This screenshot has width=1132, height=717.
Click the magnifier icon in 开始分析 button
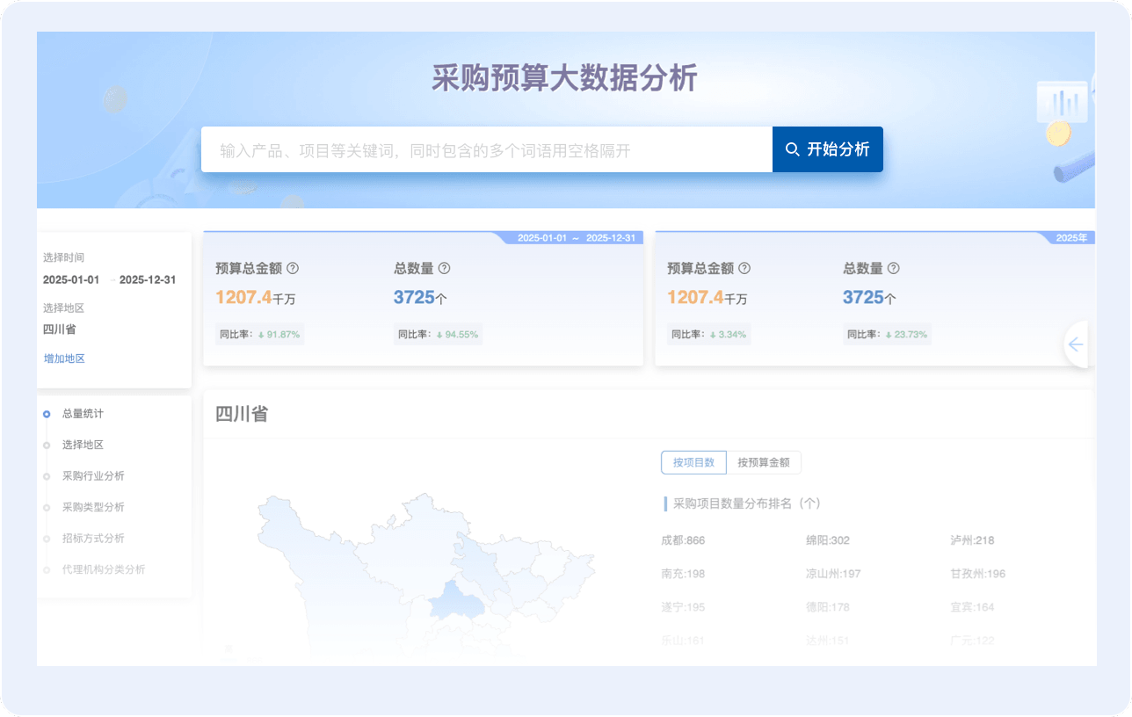(x=792, y=149)
